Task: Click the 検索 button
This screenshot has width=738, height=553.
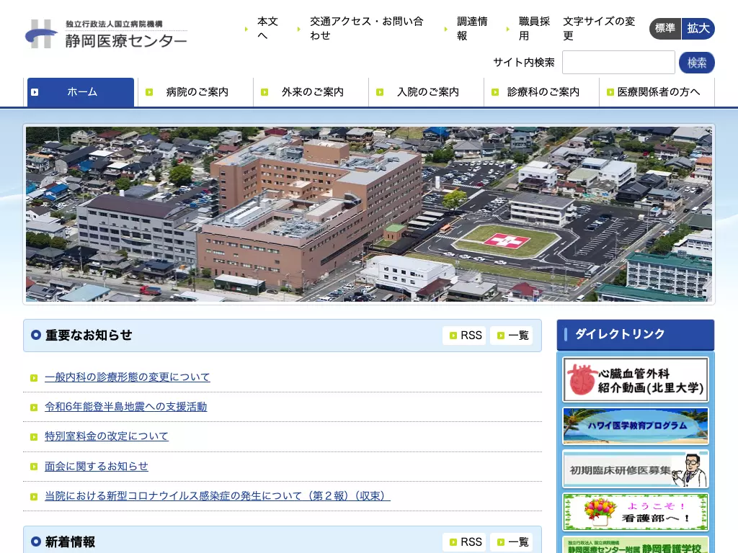Action: [697, 63]
